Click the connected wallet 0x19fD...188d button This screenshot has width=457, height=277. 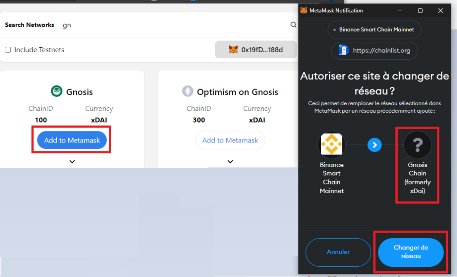coord(256,49)
